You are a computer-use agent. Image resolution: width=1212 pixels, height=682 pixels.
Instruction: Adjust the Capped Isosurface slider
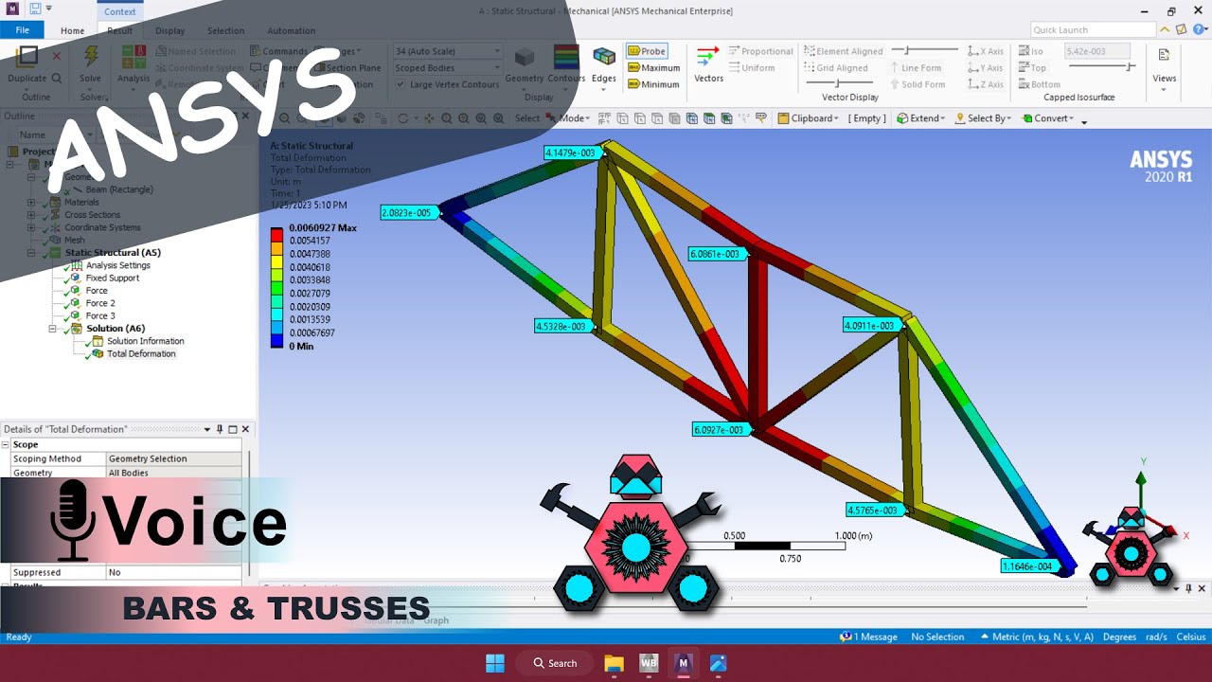(x=1102, y=67)
